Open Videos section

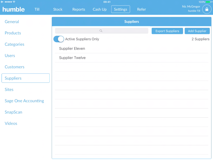pos(11,123)
